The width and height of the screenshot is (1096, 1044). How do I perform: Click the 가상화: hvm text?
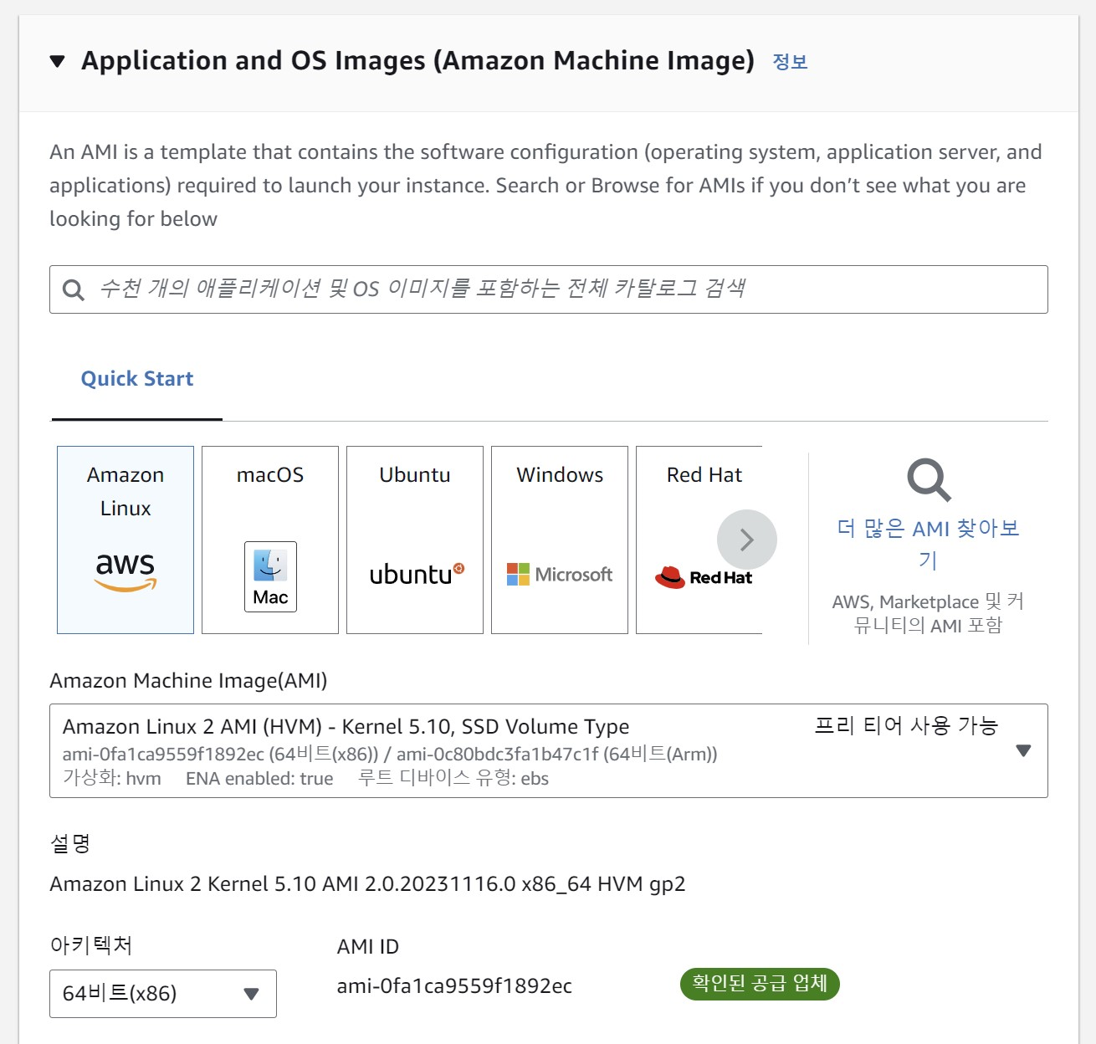click(112, 778)
